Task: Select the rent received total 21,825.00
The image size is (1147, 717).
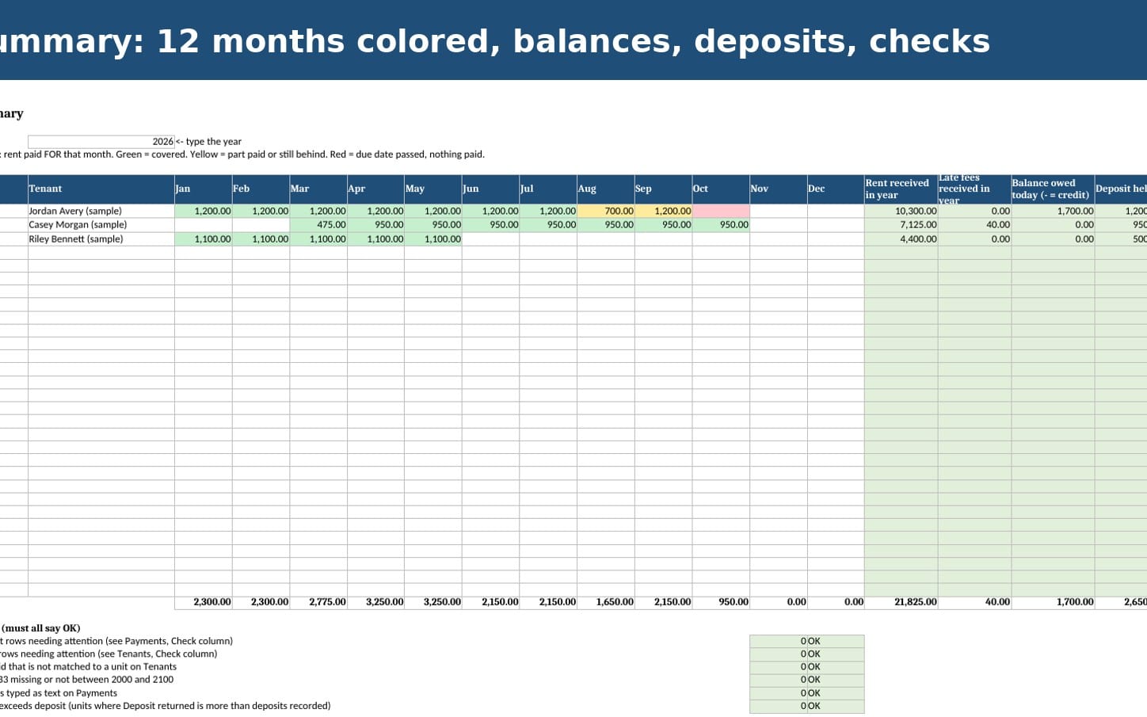Action: [x=901, y=602]
